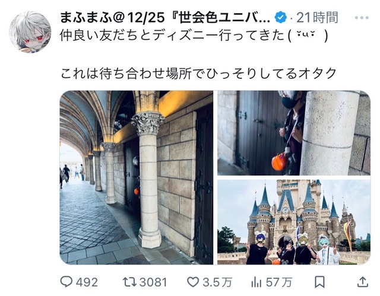View photo of person hiding behind pillar
The height and width of the screenshot is (296, 380).
pyautogui.click(x=294, y=133)
